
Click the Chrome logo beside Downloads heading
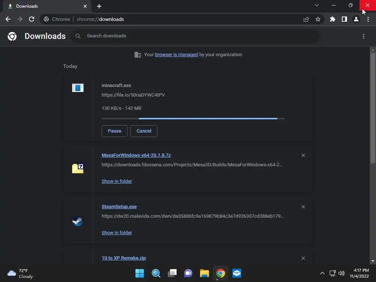click(x=12, y=36)
